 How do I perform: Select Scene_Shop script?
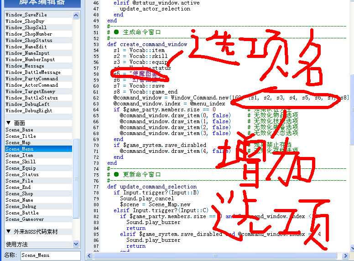38,194
